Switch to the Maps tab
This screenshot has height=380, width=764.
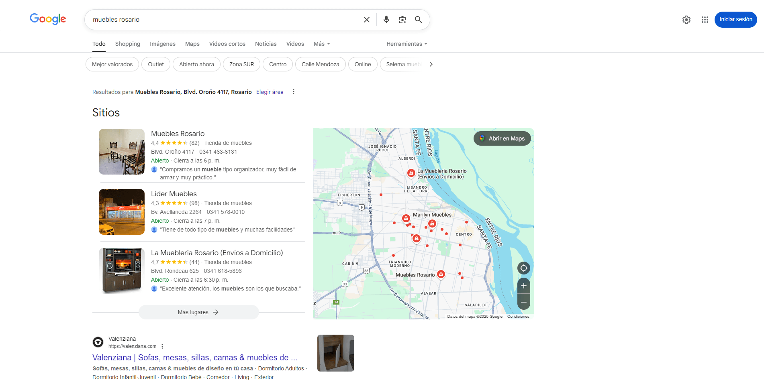coord(192,44)
